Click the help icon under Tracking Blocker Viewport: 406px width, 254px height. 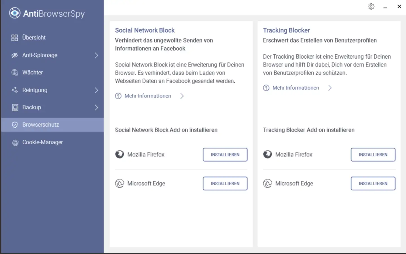click(x=266, y=88)
